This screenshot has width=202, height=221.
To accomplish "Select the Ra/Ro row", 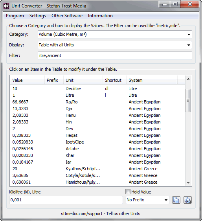I will (x=97, y=102).
